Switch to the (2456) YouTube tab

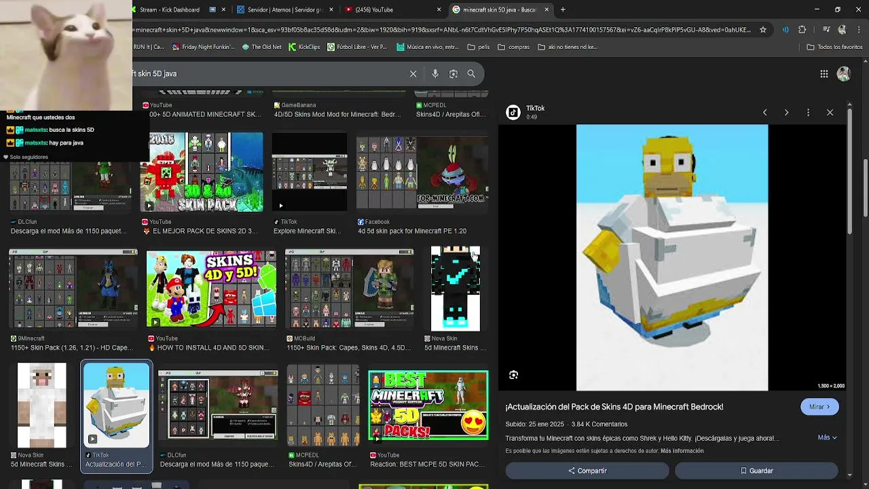[392, 10]
